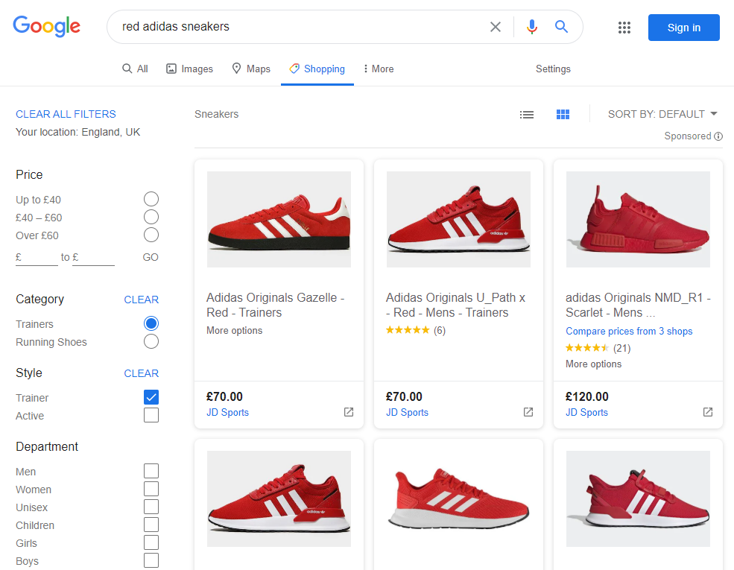Select the Over £60 price option
Image resolution: width=734 pixels, height=570 pixels.
[151, 235]
